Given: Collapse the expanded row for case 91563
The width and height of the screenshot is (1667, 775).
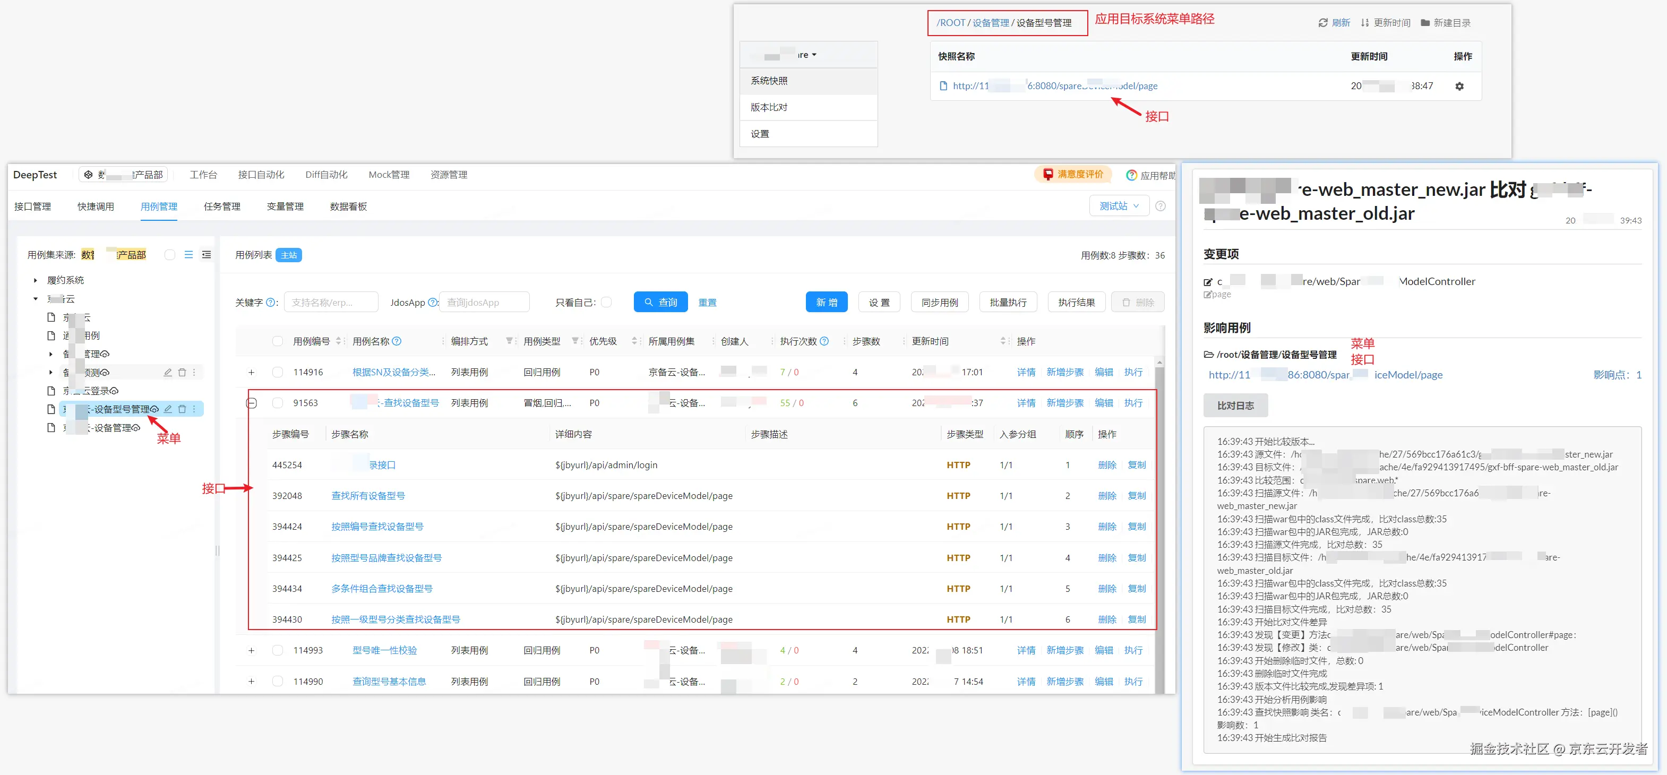Looking at the screenshot, I should tap(252, 403).
